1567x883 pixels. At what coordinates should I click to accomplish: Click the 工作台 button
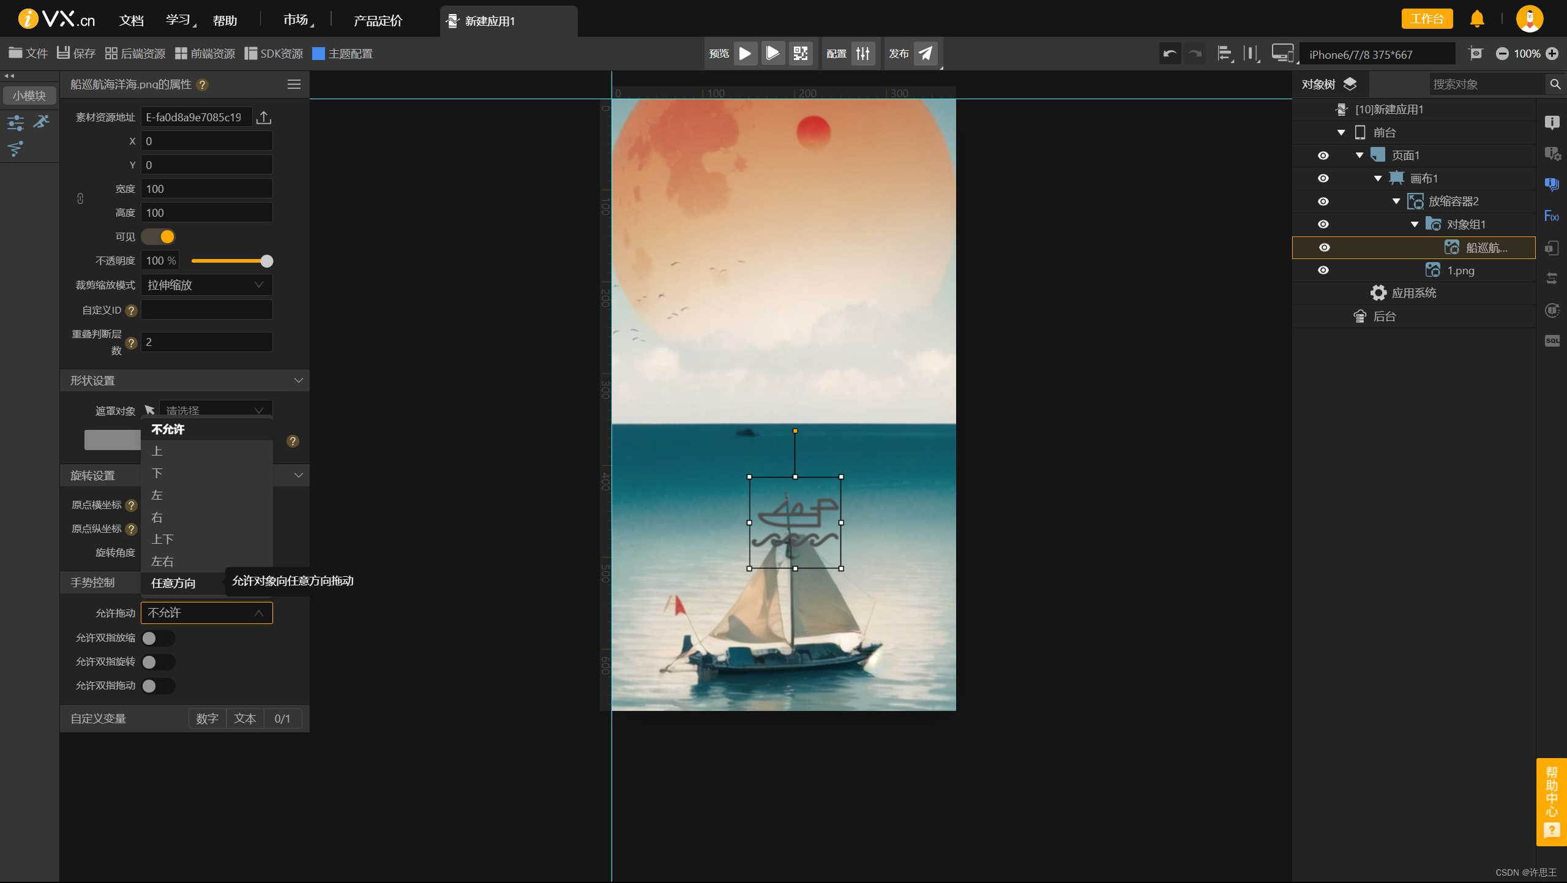coord(1427,19)
